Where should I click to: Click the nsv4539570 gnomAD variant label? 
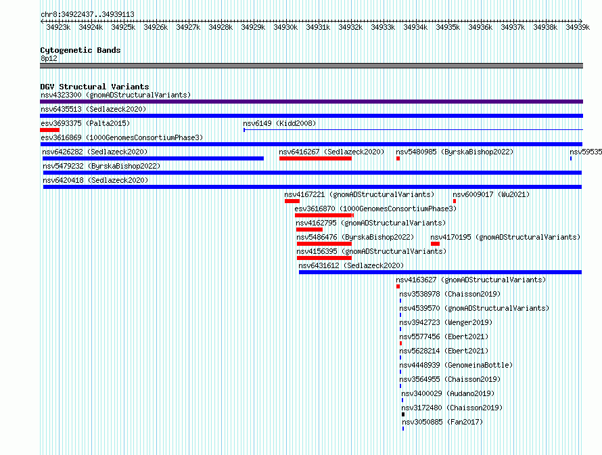474,308
